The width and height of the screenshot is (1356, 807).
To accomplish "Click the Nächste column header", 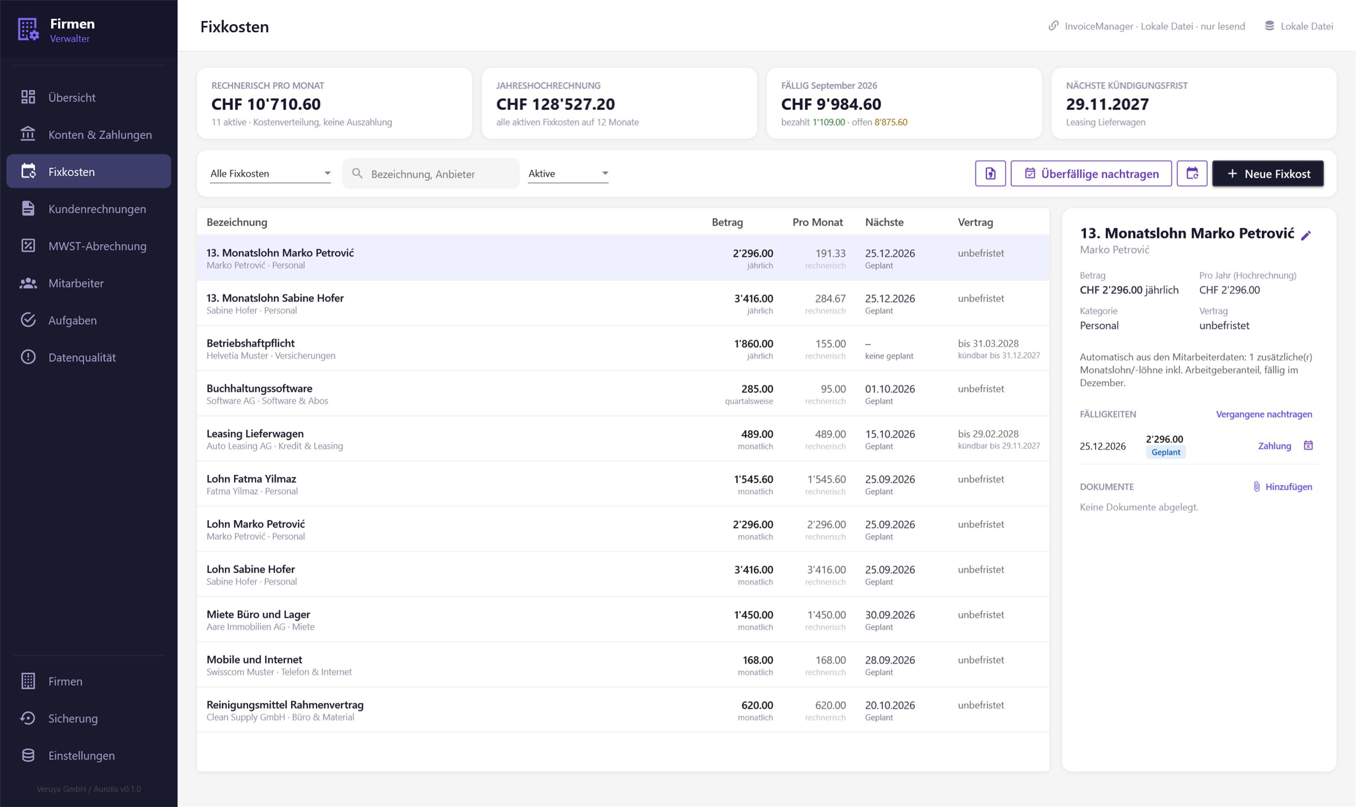I will (884, 222).
